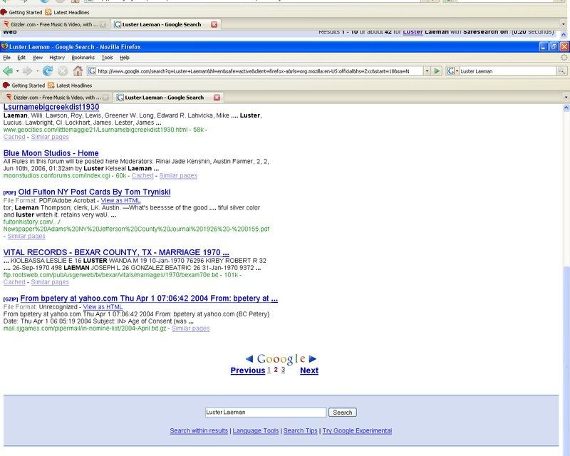Open the View menu
Screen dimensions: 570x456
(x=38, y=58)
